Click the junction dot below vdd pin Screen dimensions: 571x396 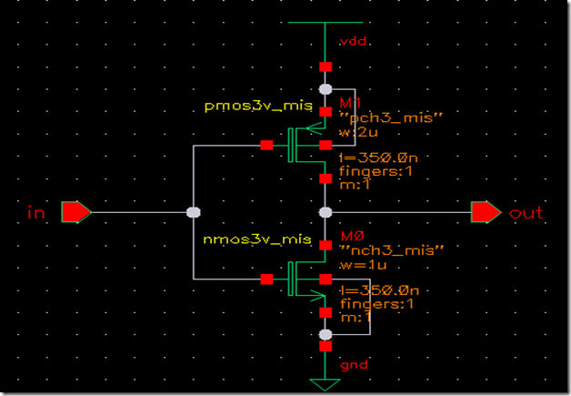click(x=326, y=89)
